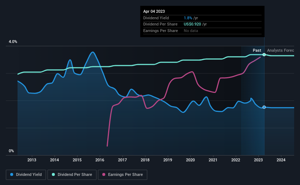This screenshot has width=300, height=185.
Task: Click the 2016 tick label on the timeline
Action: pos(100,160)
